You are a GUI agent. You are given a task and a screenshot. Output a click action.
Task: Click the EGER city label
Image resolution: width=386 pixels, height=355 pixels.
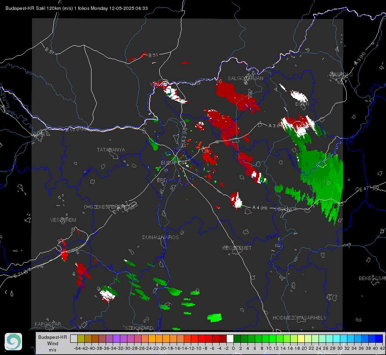[302, 104]
